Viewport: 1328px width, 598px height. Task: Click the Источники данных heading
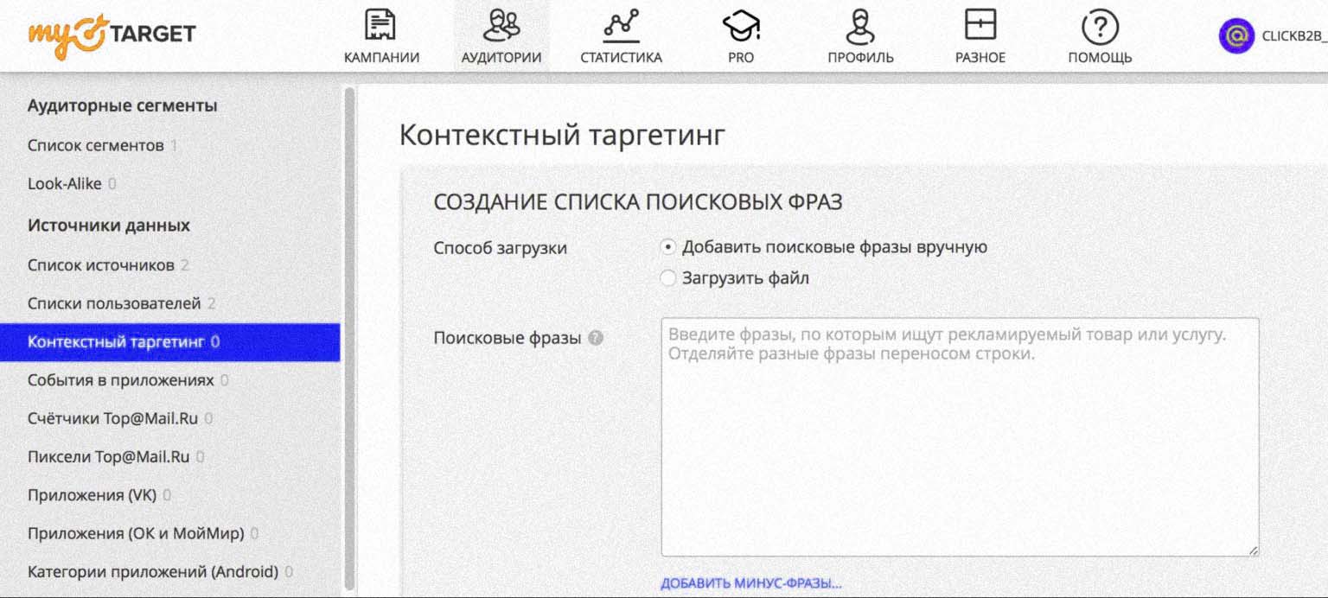pyautogui.click(x=109, y=226)
